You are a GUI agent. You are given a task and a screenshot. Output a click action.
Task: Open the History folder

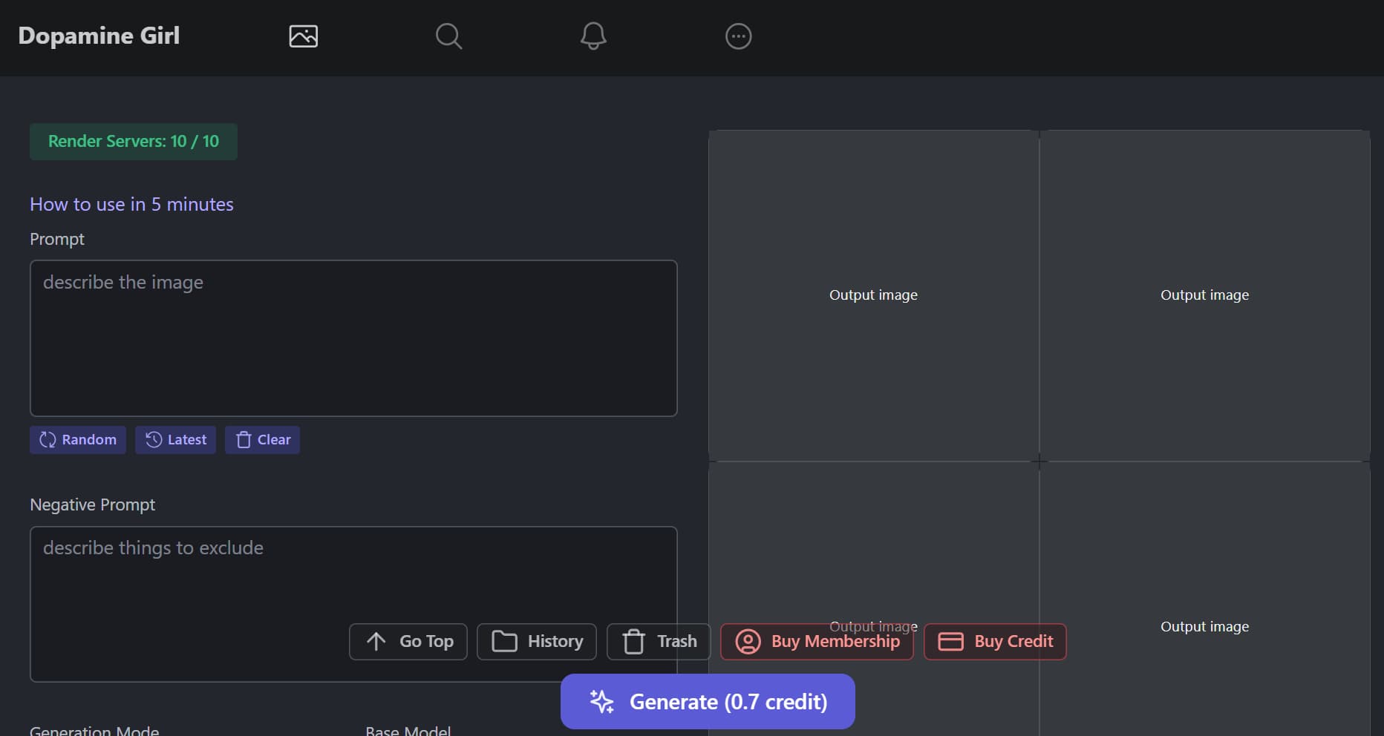click(537, 642)
